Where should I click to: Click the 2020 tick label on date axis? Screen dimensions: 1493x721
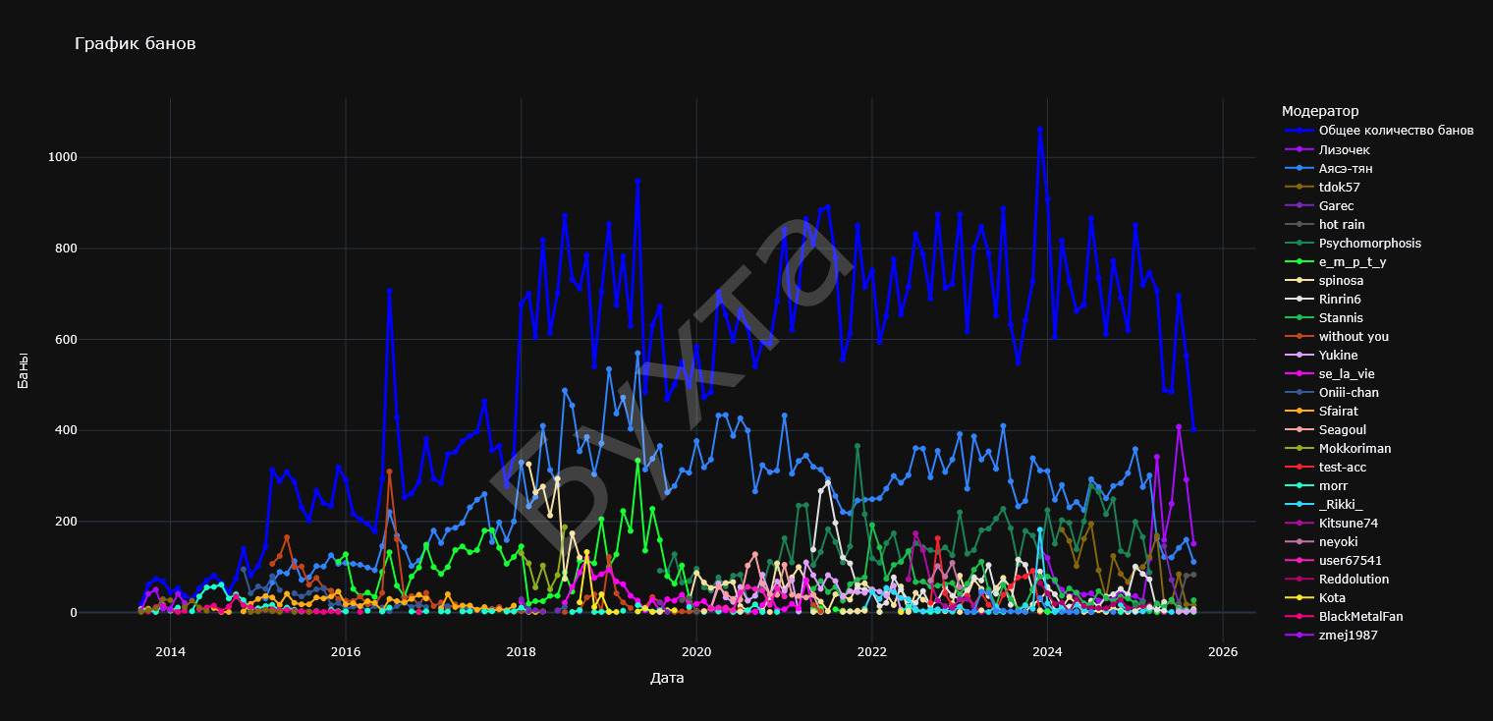[695, 651]
